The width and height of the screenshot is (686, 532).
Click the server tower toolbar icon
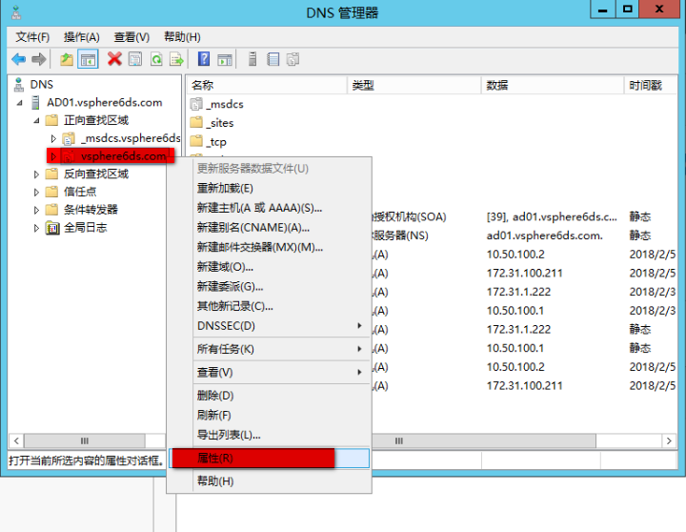coord(252,59)
